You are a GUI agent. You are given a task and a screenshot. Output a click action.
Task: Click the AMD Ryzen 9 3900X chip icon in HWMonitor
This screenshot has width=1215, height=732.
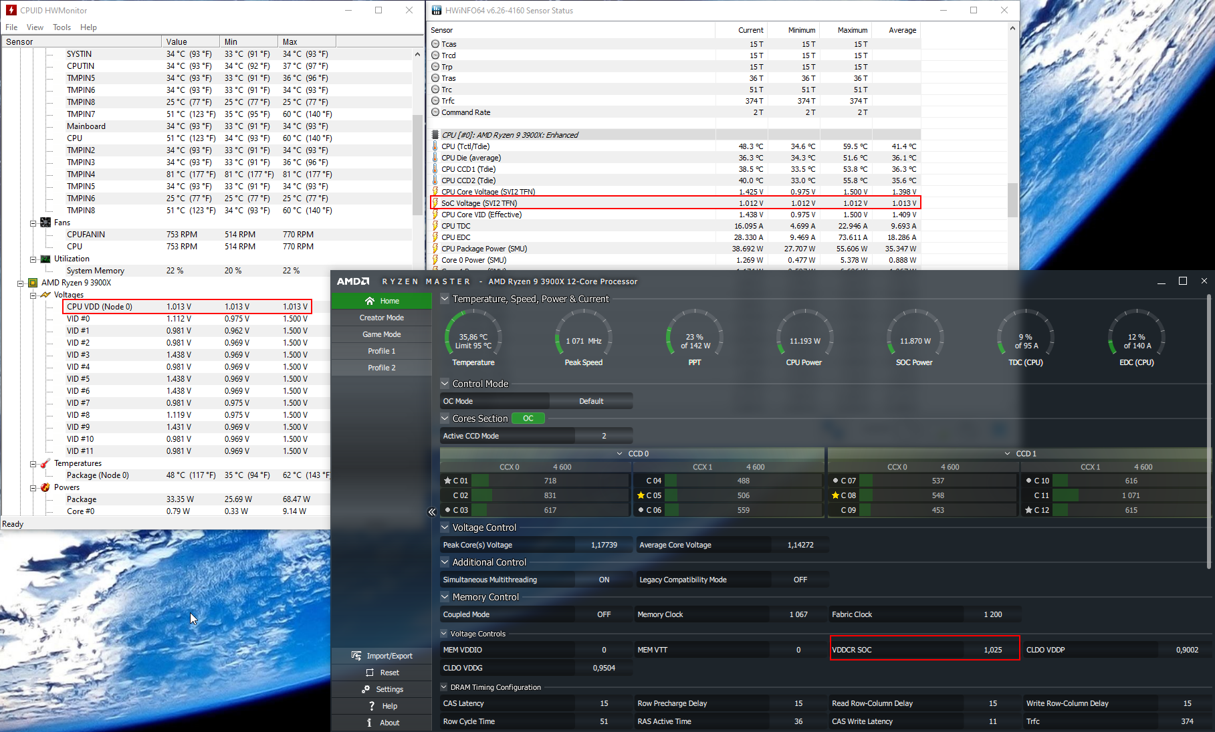pos(33,283)
